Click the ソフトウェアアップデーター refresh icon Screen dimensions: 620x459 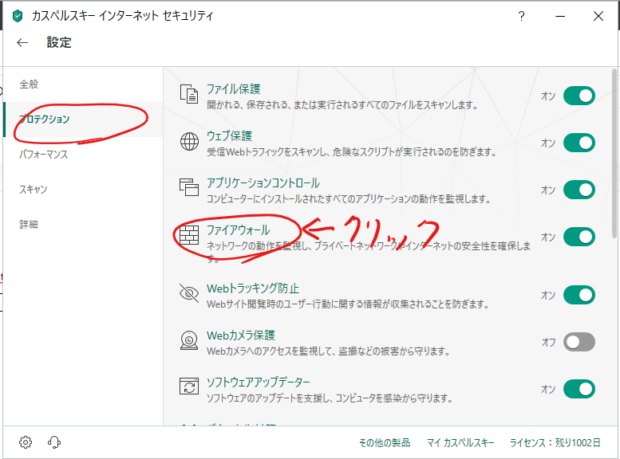tap(189, 386)
